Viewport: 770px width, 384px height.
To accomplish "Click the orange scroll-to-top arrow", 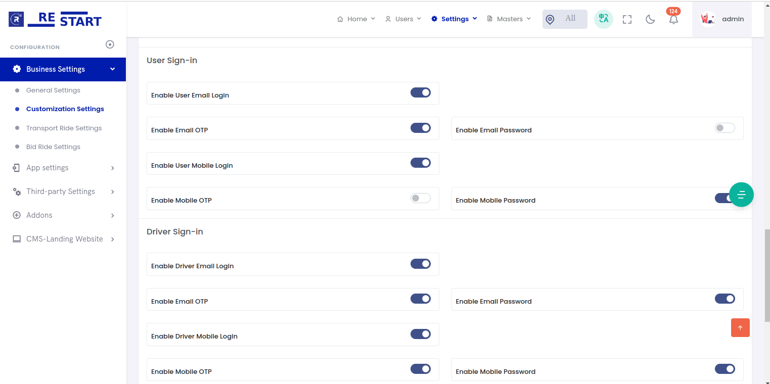I will point(740,327).
